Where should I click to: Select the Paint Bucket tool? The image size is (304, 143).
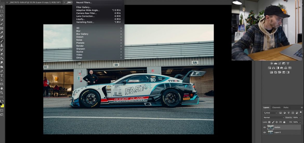pos(2,58)
